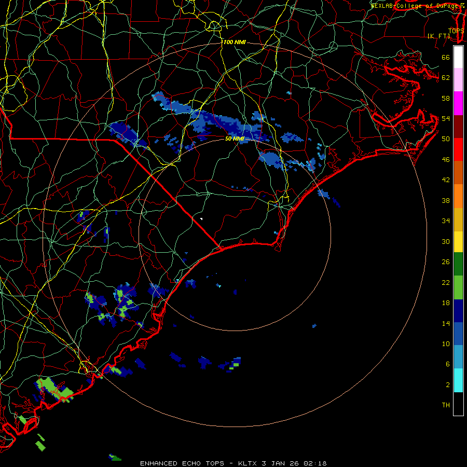The image size is (467, 467).
Task: Click the '50 NMI' range ring label
Action: tap(235, 139)
